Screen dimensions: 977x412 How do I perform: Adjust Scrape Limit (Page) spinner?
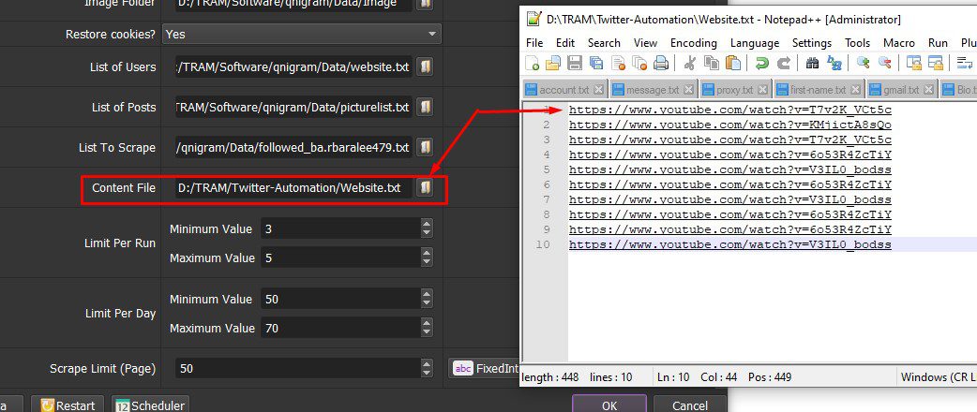[x=427, y=368]
